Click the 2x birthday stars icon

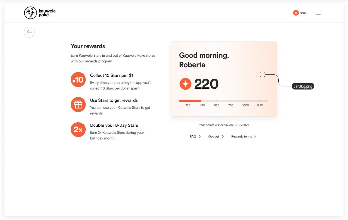[x=78, y=130]
